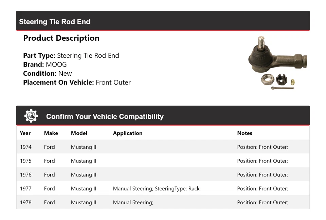Click the Part Type label

point(39,56)
